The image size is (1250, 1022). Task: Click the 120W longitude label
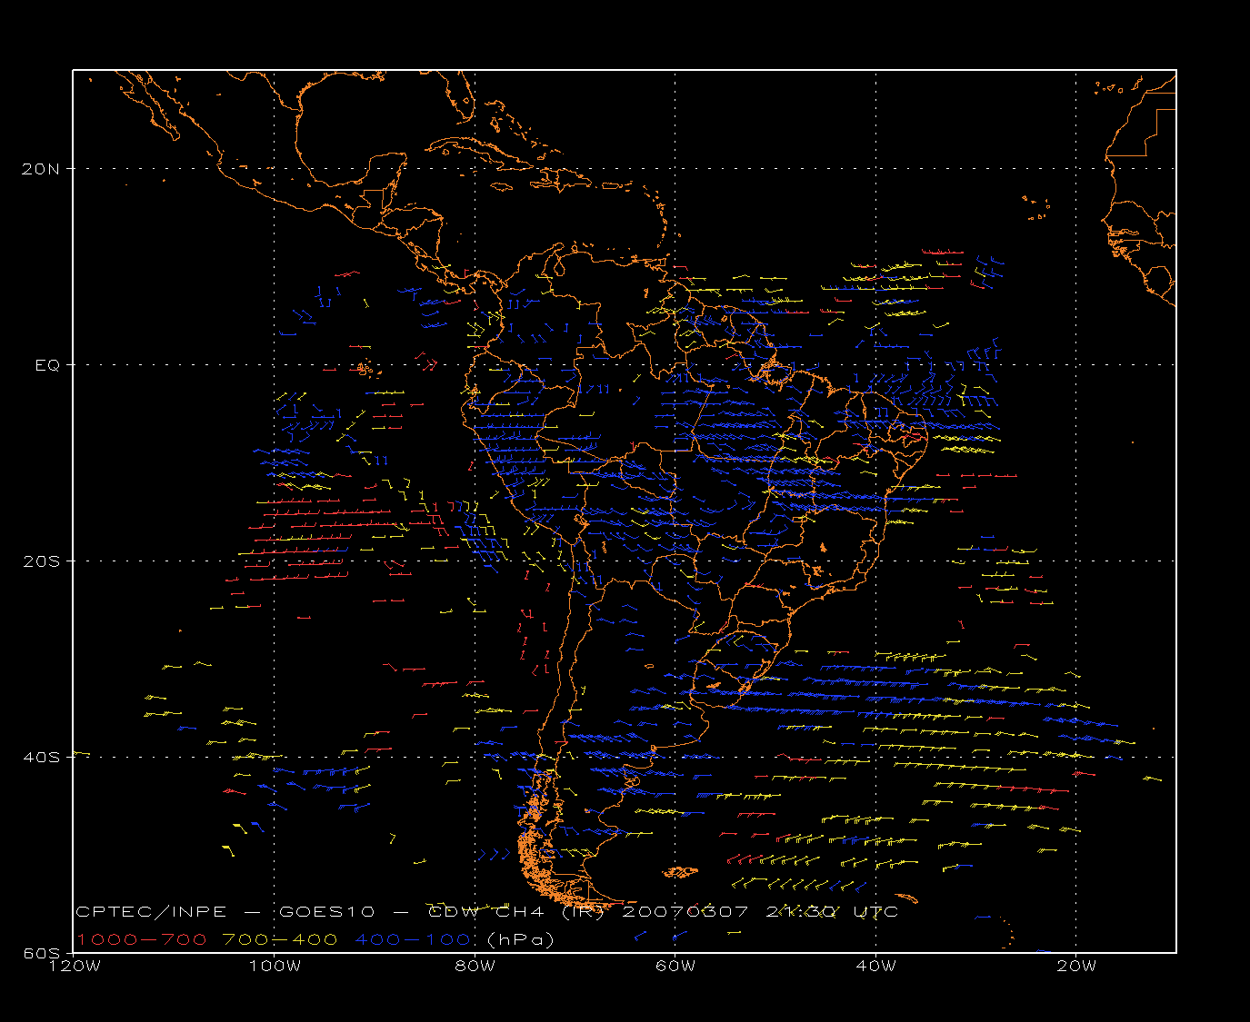tap(75, 966)
